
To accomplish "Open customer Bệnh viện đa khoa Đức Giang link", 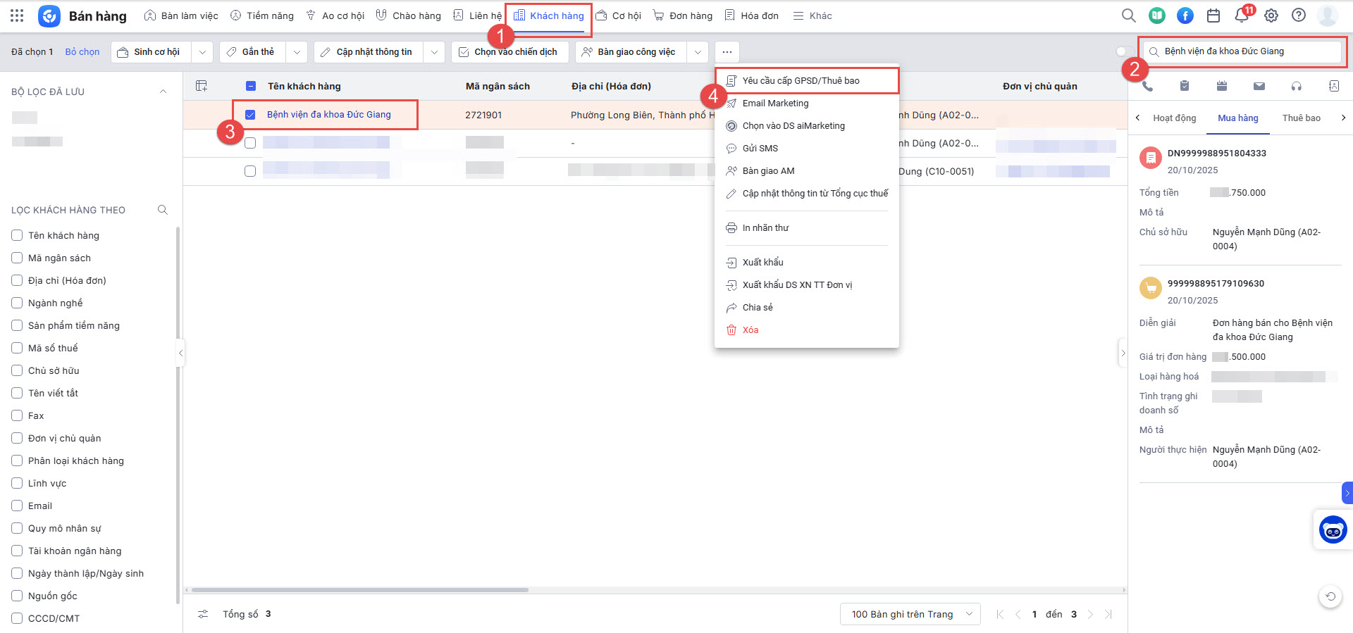I will tap(329, 115).
